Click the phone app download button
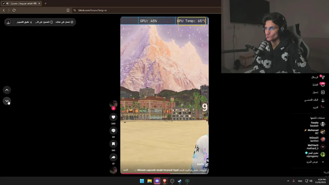 (44, 22)
